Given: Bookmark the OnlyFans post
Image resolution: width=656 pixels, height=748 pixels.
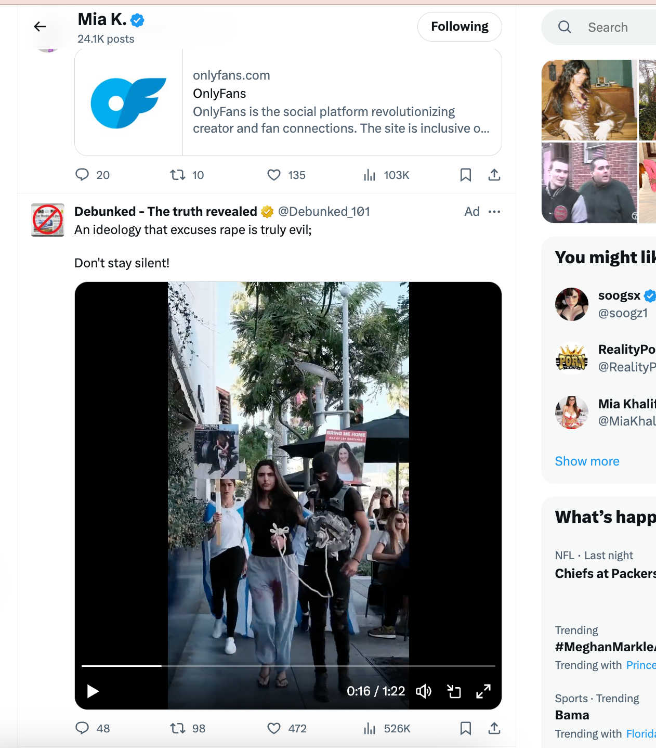Looking at the screenshot, I should (x=465, y=175).
